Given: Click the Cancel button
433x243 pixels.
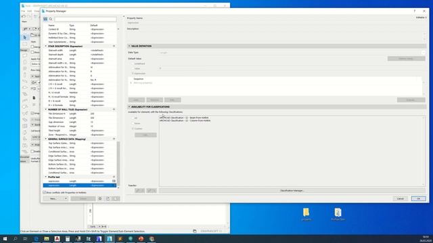Looking at the screenshot, I should click(400, 198).
